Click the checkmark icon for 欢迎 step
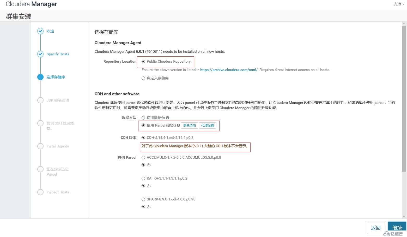This screenshot has height=237, width=407. 40,31
